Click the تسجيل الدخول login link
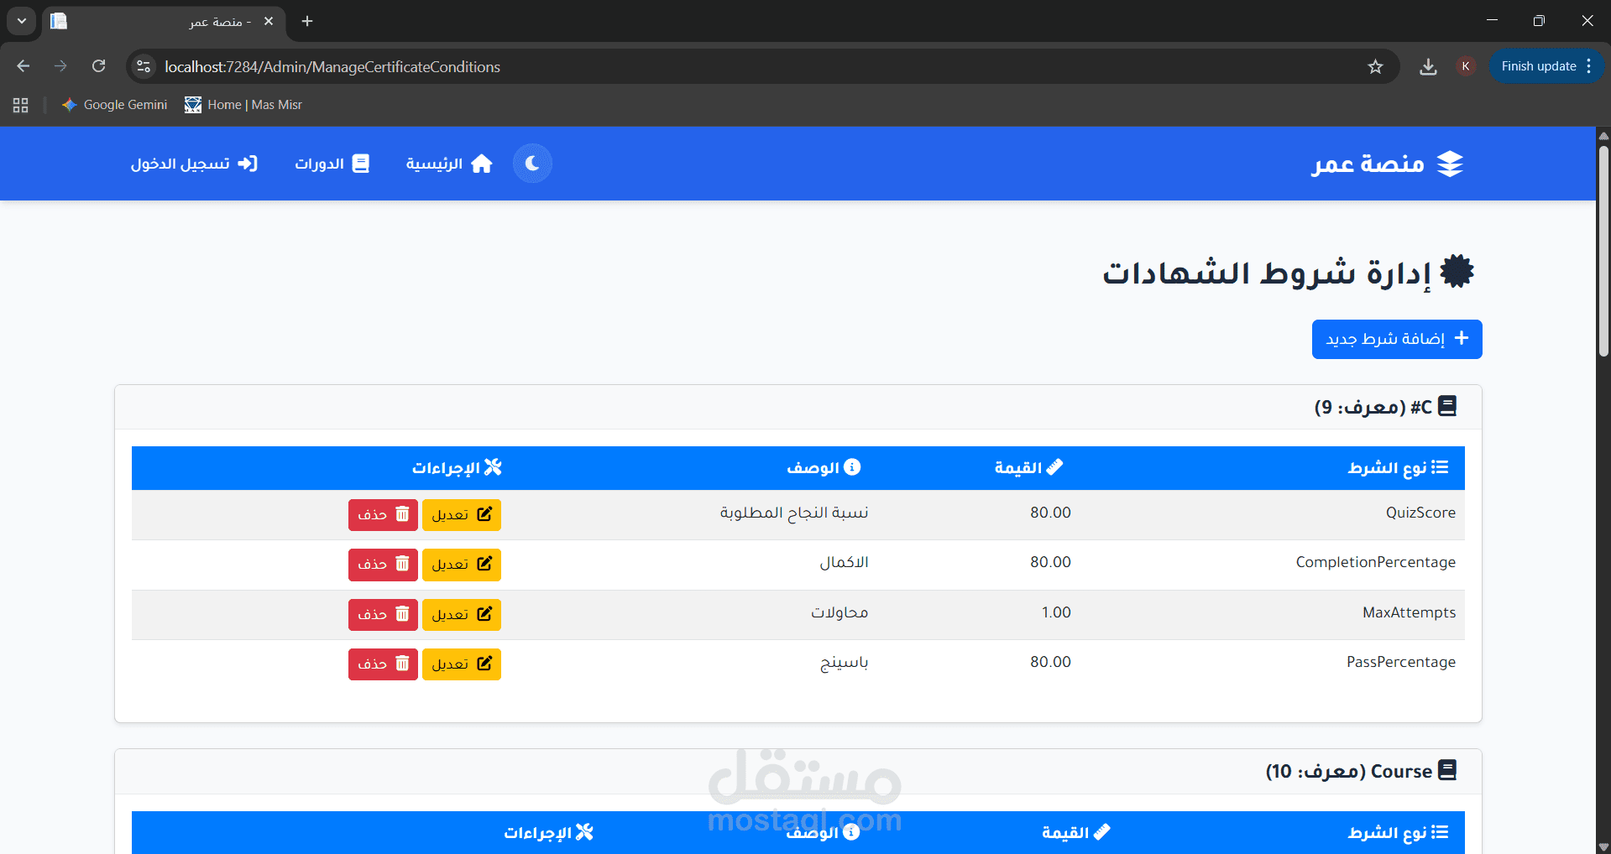Image resolution: width=1611 pixels, height=854 pixels. (194, 164)
